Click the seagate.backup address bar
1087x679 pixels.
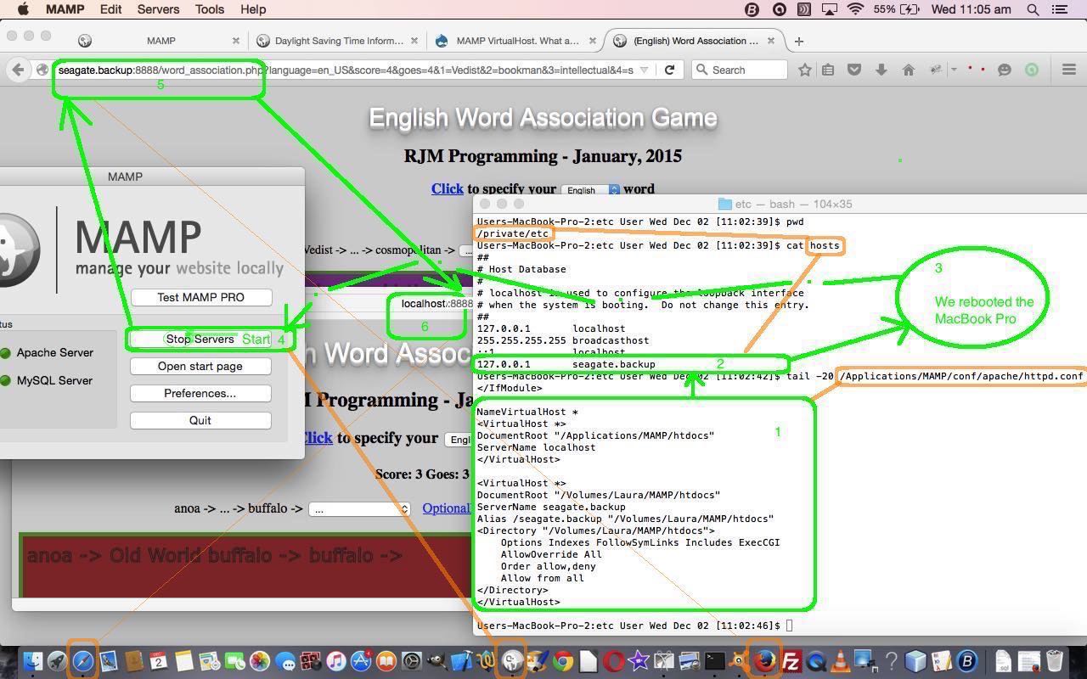[x=345, y=70]
